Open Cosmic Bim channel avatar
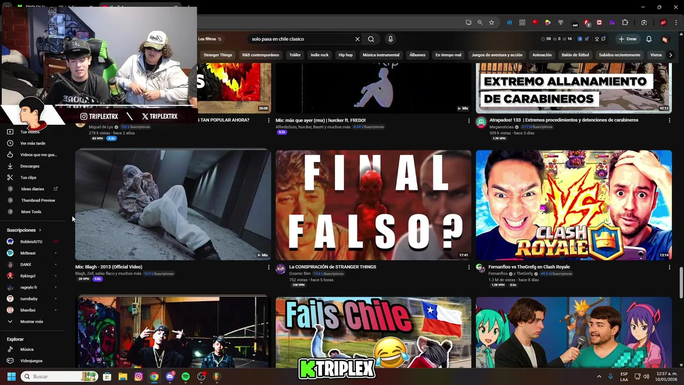This screenshot has width=684, height=385. pyautogui.click(x=281, y=269)
